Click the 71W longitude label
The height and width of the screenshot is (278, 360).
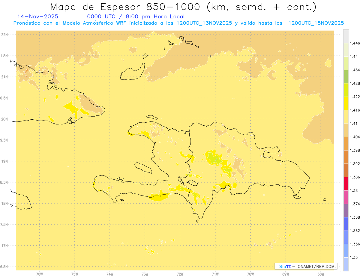point(215,274)
